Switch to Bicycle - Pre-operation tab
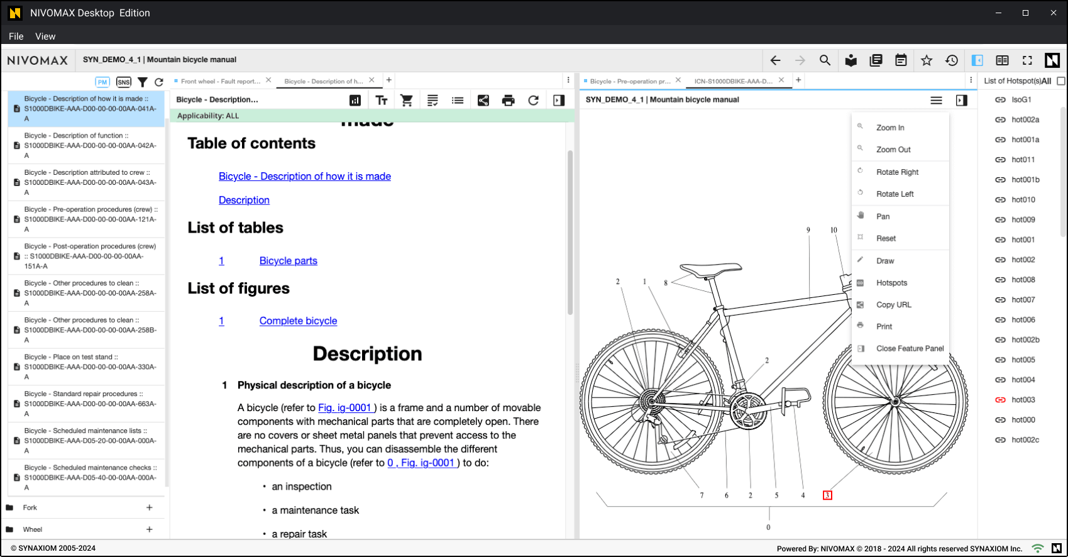Viewport: 1068px width, 557px height. pyautogui.click(x=630, y=81)
